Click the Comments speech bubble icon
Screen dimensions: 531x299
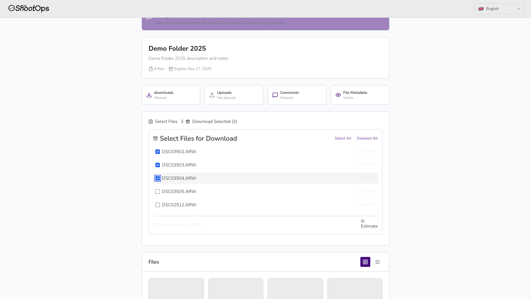(275, 95)
